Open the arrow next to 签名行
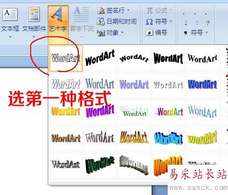The image size is (228, 195). [129, 11]
